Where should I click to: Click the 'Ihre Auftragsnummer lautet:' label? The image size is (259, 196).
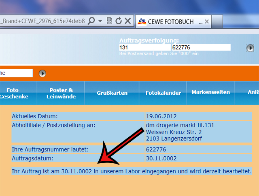pyautogui.click(x=50, y=149)
